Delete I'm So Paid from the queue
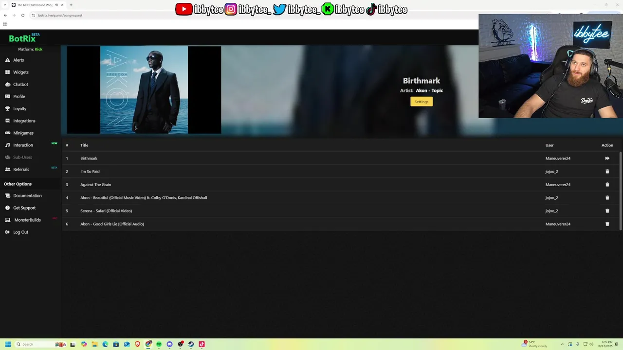This screenshot has height=350, width=623. (607, 172)
